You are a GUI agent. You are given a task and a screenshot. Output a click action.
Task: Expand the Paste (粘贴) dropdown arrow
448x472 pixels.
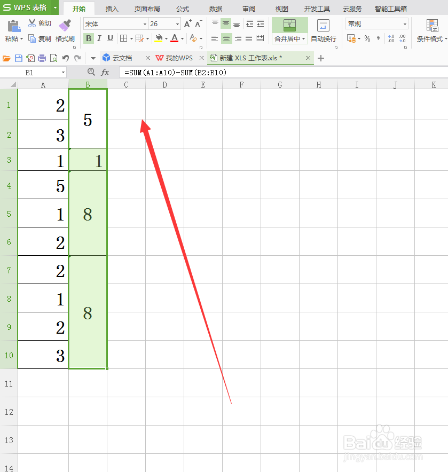[x=22, y=39]
